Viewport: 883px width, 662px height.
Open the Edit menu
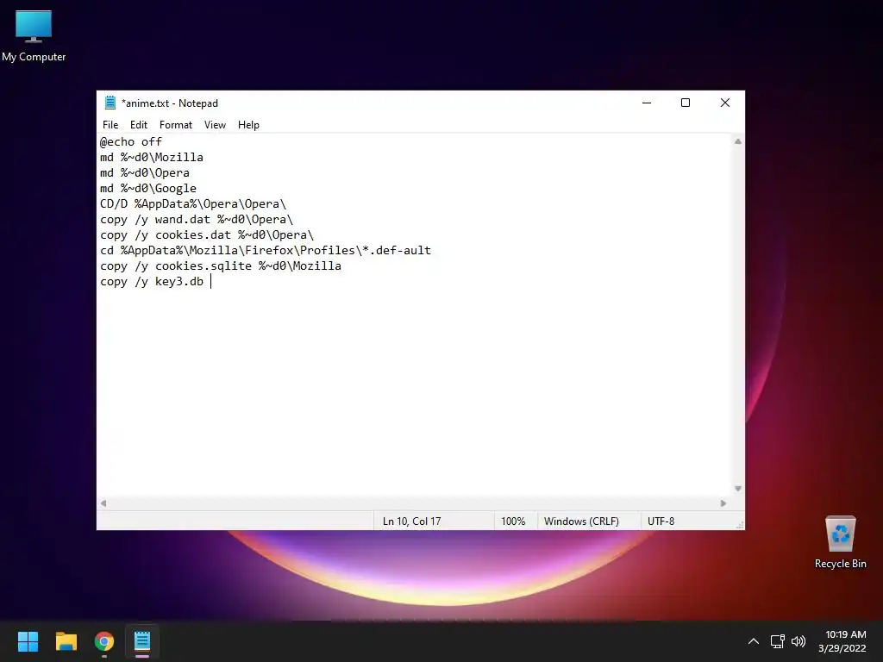[139, 125]
